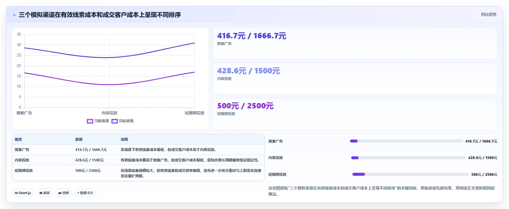Click the 内容投放 row description text
Screen dimensions: 509x209
(191, 160)
